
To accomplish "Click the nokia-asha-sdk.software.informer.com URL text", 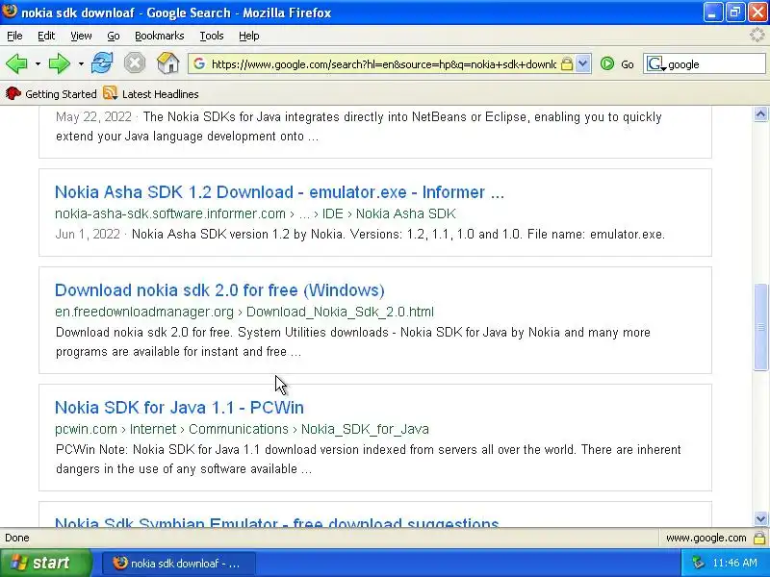I will point(170,213).
